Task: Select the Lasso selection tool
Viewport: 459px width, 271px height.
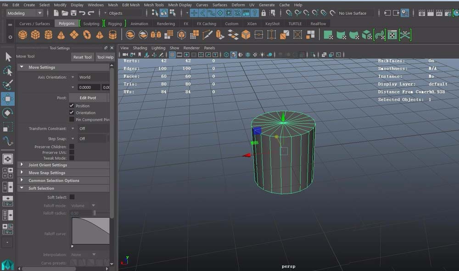Action: click(x=7, y=71)
